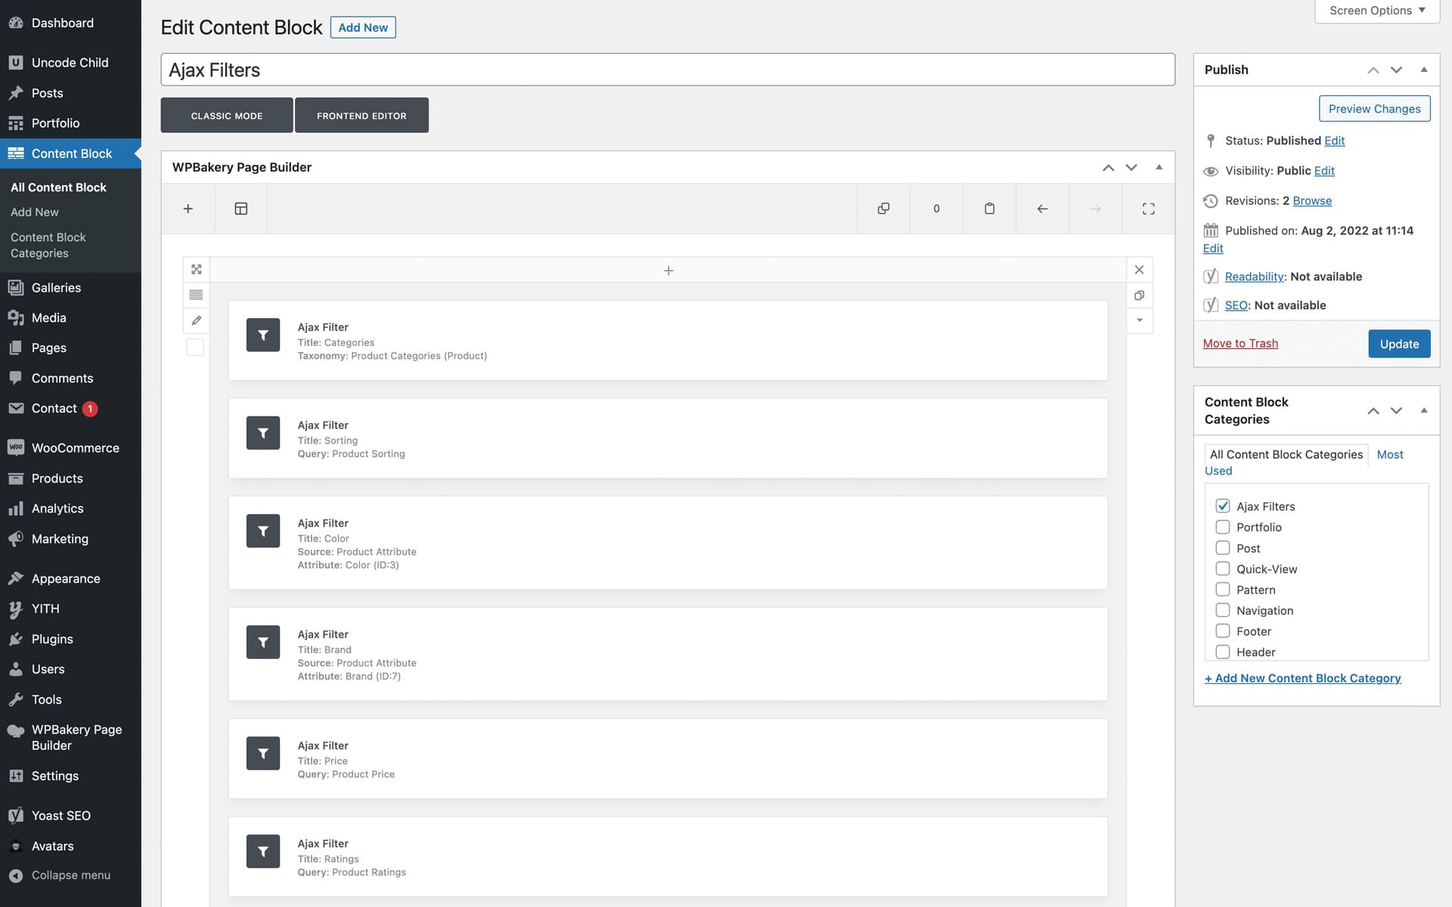Click the Move to Trash link
This screenshot has width=1452, height=907.
[x=1240, y=343]
